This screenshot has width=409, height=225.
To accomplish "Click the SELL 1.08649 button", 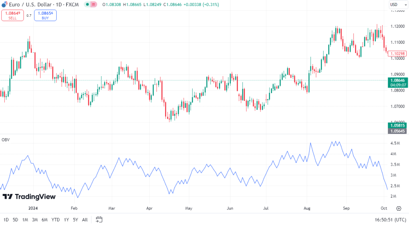I will (x=12, y=16).
